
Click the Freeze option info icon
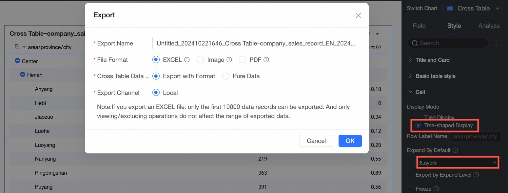[x=436, y=189]
